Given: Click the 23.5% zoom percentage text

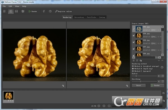Looking at the screenshot, I should click(x=94, y=106).
